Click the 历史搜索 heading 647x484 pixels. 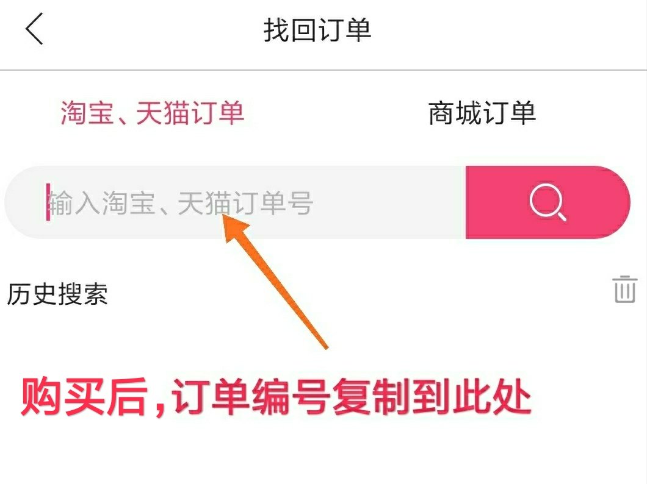[57, 294]
